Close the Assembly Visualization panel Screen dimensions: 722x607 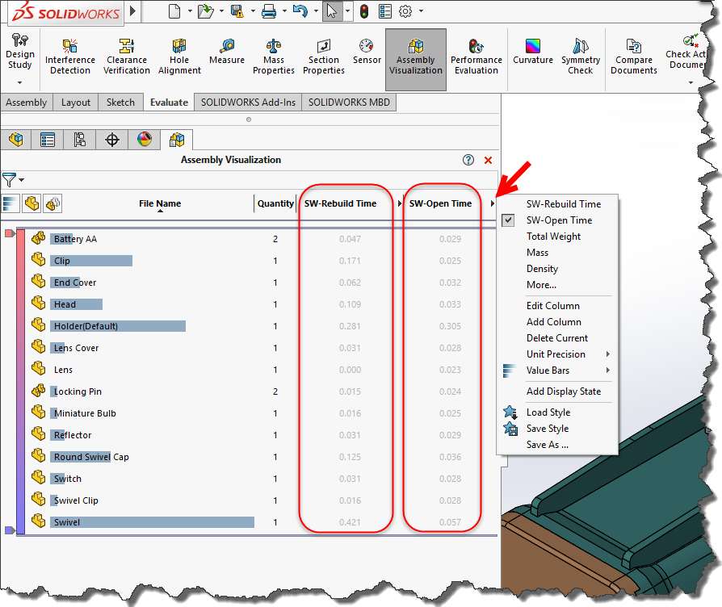[488, 160]
